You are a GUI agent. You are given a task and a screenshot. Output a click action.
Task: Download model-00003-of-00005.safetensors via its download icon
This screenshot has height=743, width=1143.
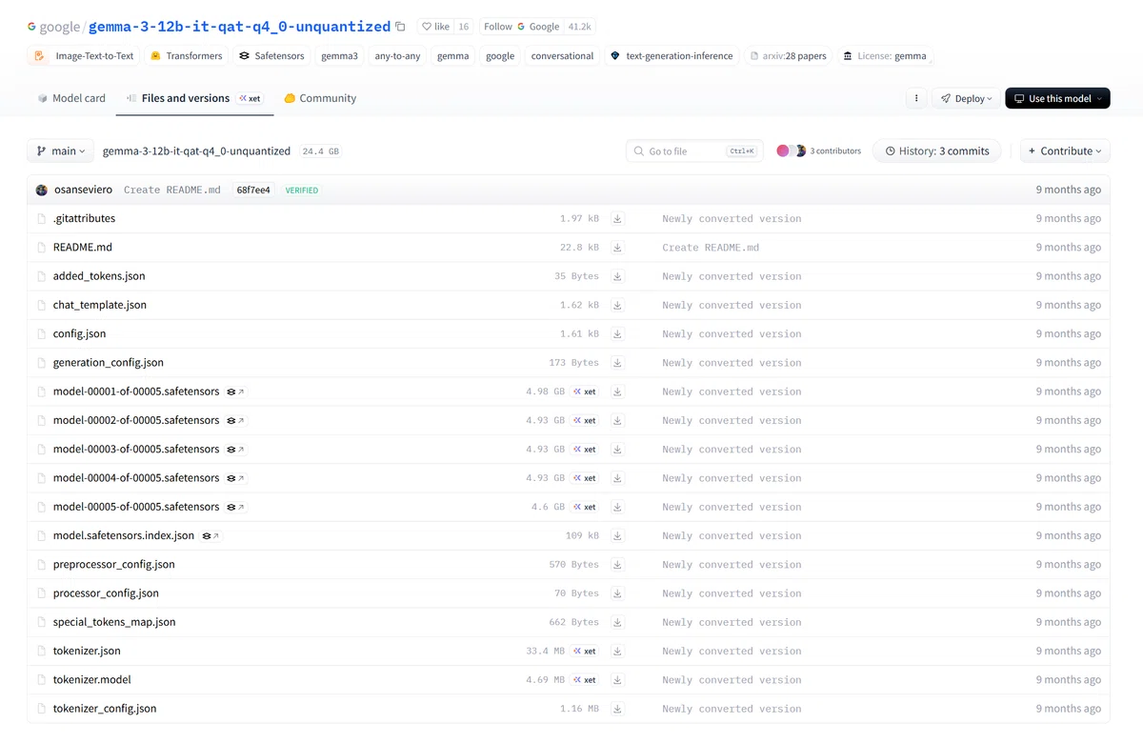(617, 449)
